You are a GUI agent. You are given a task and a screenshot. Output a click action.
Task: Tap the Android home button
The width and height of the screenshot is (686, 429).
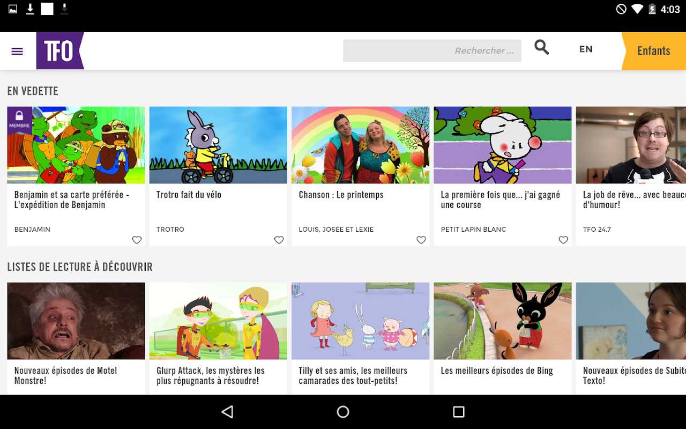coord(343,412)
